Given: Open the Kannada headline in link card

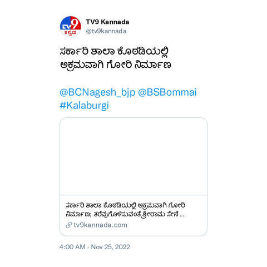Looking at the screenshot, I should [125, 210].
